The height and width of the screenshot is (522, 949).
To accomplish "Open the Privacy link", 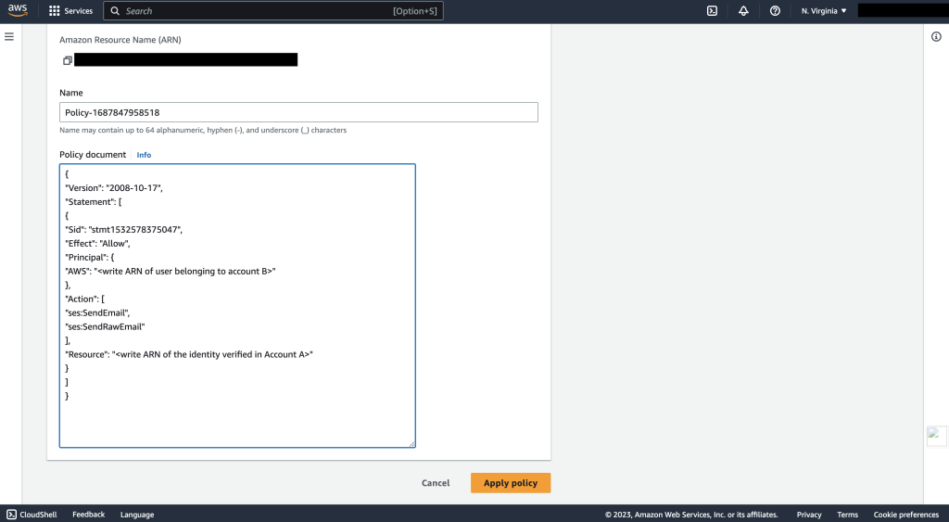I will pos(809,515).
